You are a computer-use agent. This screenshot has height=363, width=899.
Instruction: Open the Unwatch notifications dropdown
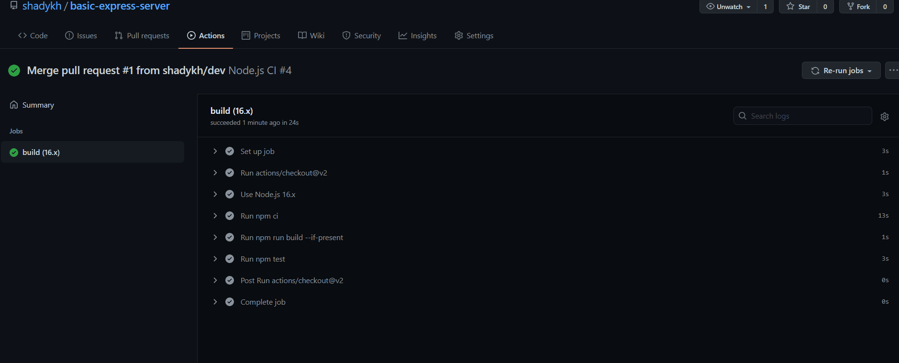coord(728,7)
